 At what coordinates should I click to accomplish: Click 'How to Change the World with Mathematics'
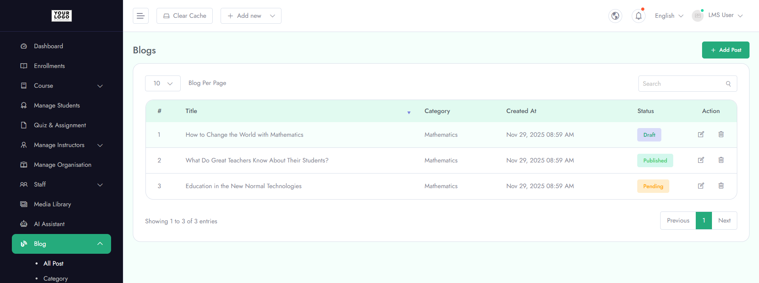tap(244, 135)
